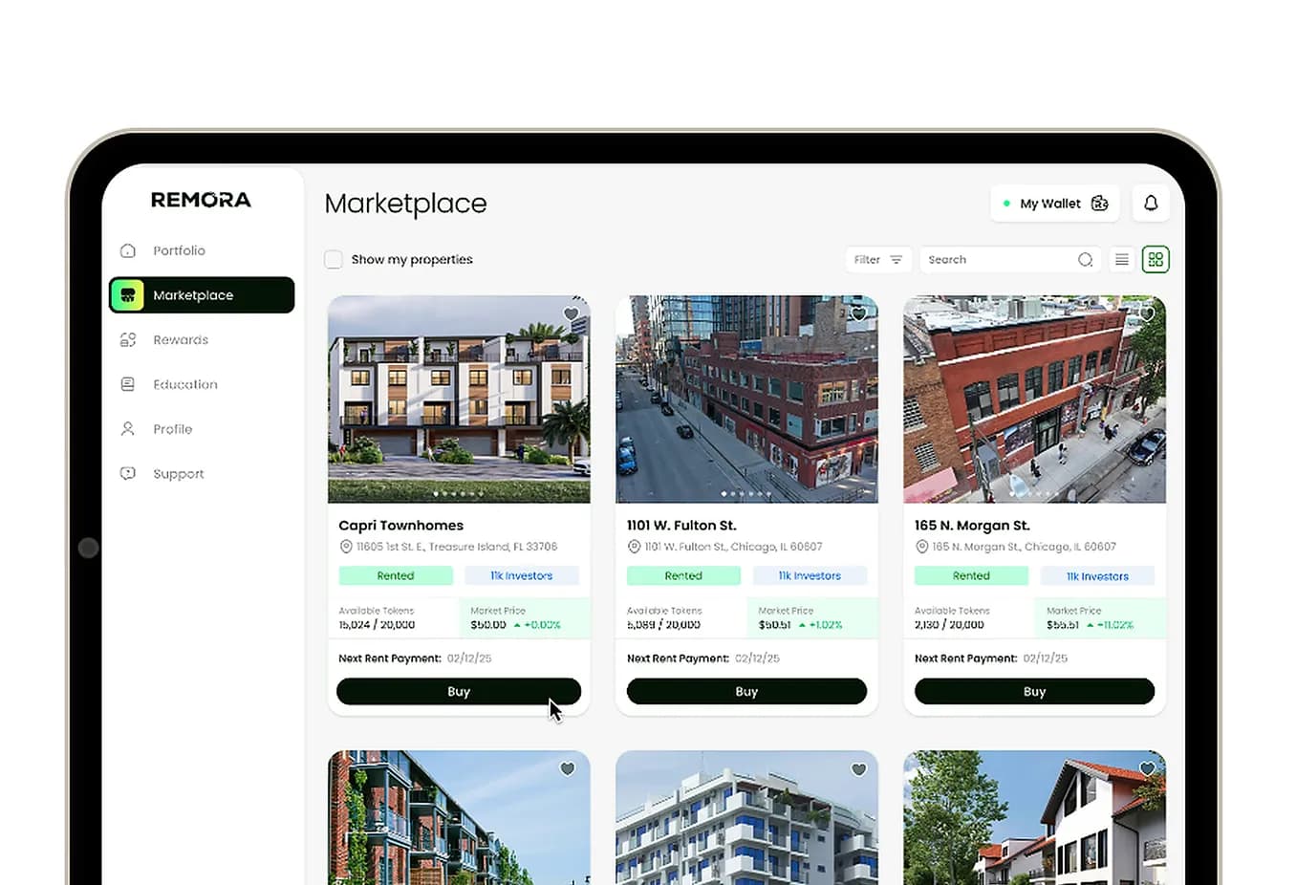Screen dimensions: 1296x885
Task: Favorite 165 N. Morgan St. heart icon
Action: tap(1147, 314)
